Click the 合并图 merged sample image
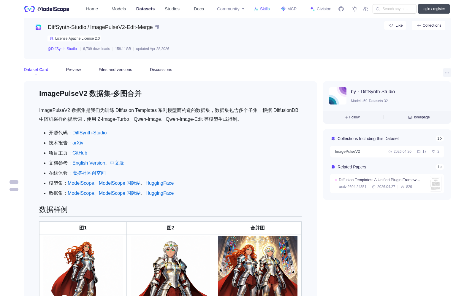The image size is (475, 296). pos(258,266)
